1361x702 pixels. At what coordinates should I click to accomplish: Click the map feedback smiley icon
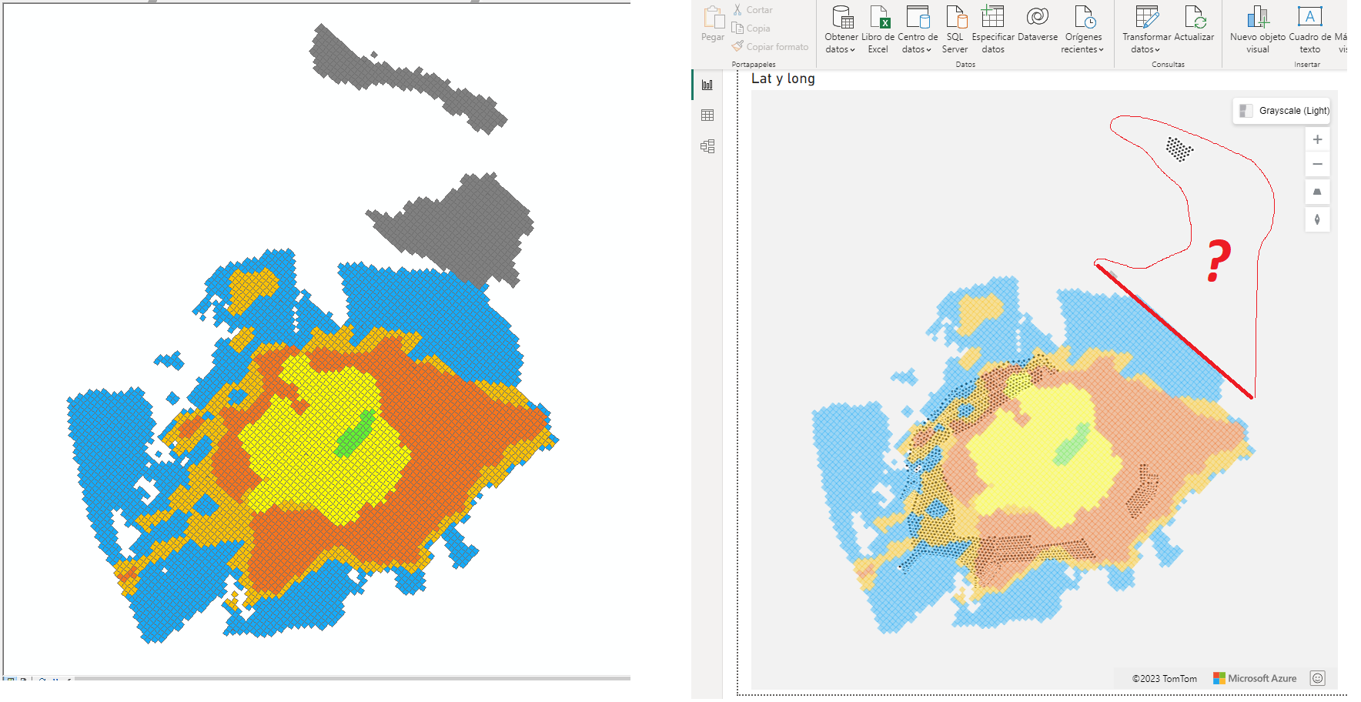coord(1317,678)
